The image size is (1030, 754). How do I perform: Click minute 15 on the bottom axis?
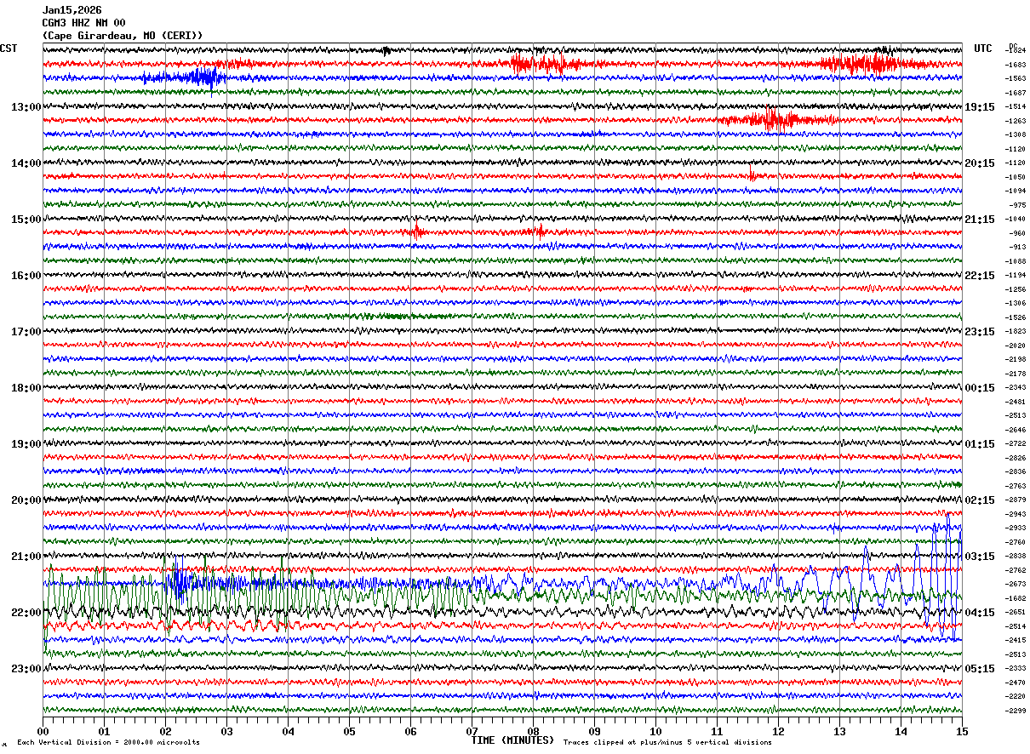click(x=962, y=731)
